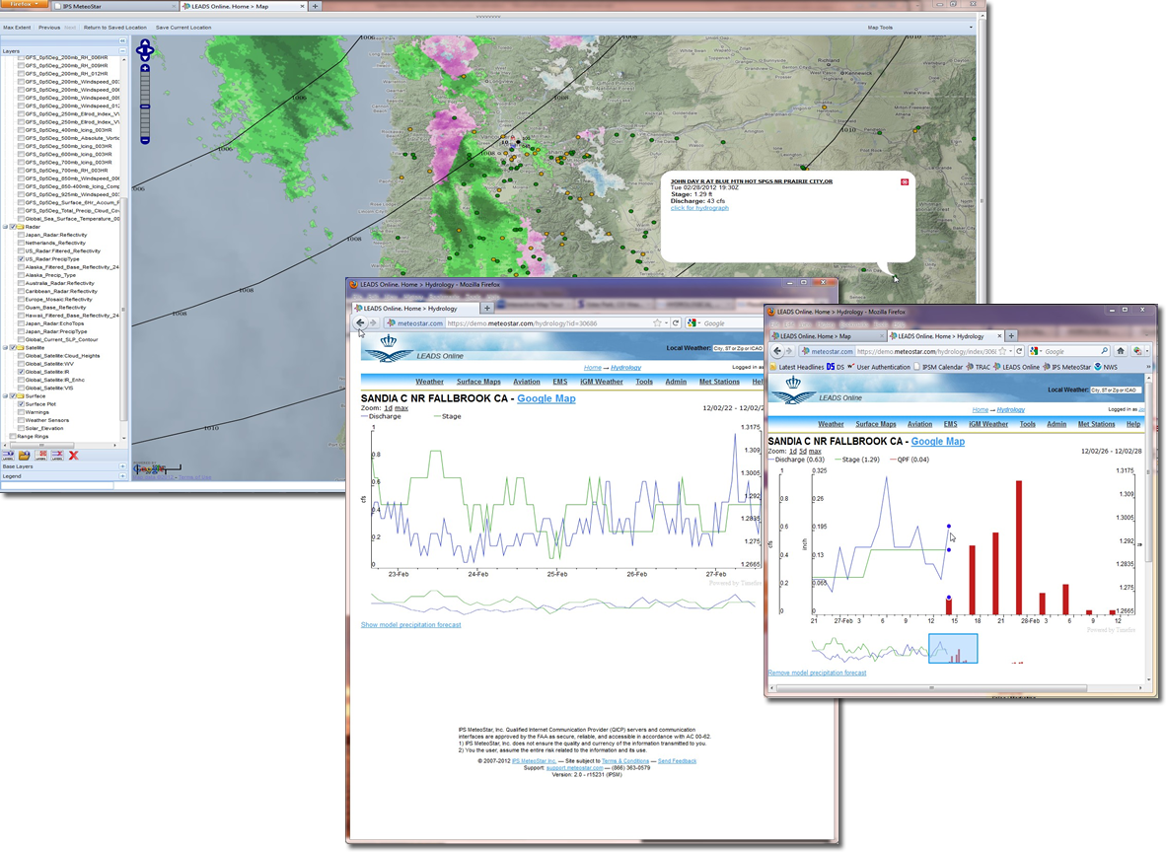Toggle Global_Satellite:IR layer checkbox
The image size is (1166, 852).
pos(21,372)
